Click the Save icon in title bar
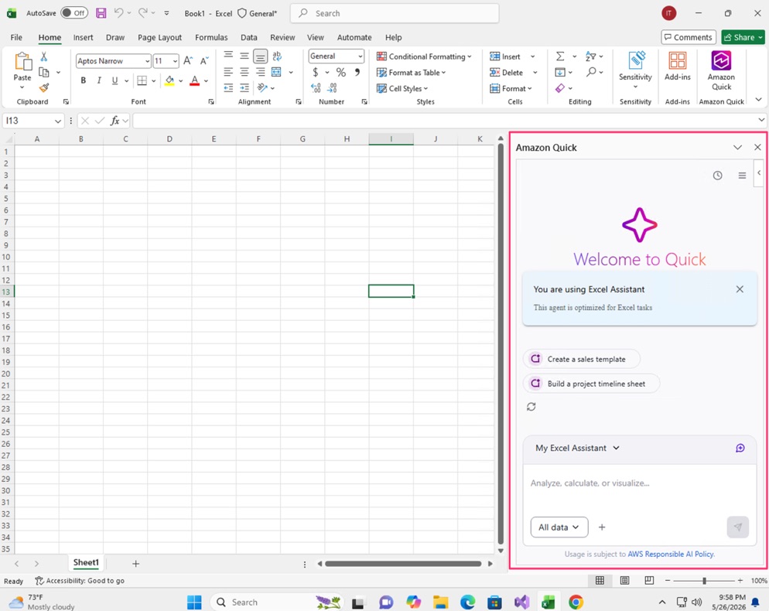 click(x=101, y=13)
